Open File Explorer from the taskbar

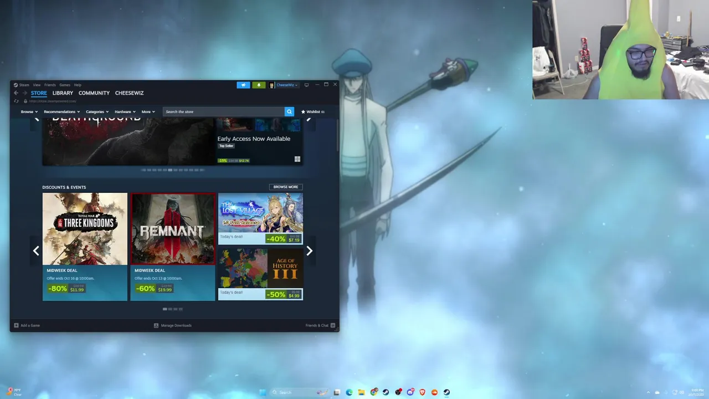[x=361, y=392]
